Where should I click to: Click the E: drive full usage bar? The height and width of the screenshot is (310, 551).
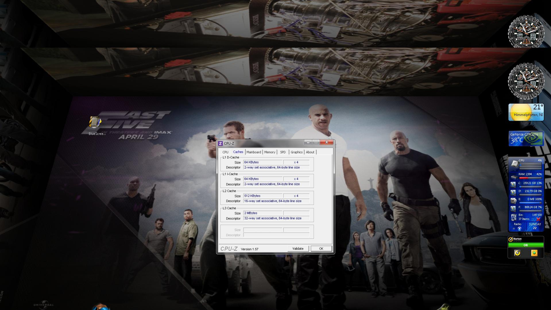530,203
